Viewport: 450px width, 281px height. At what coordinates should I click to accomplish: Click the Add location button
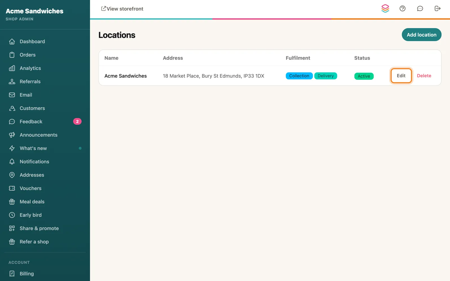422,35
